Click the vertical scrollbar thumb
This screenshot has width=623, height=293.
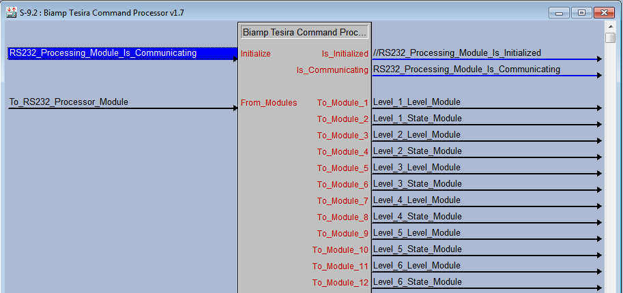pyautogui.click(x=611, y=38)
